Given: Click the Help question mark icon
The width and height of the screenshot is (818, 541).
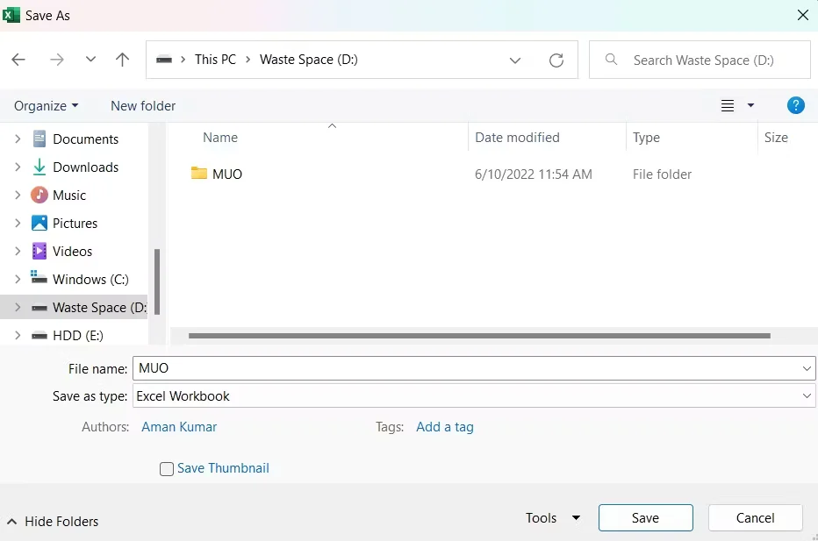Looking at the screenshot, I should pyautogui.click(x=795, y=105).
